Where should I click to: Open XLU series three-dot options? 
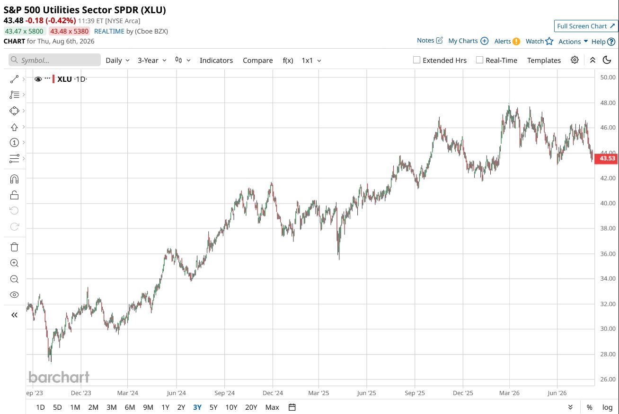(47, 78)
